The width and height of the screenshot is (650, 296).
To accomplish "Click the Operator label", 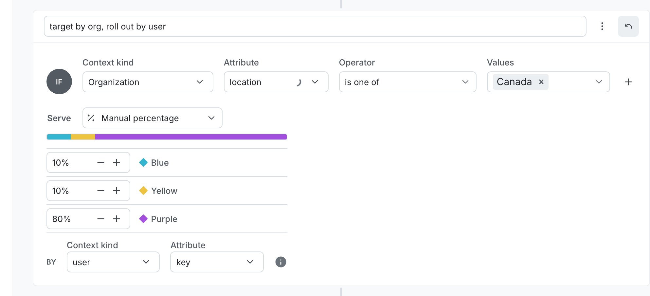I will [x=357, y=63].
